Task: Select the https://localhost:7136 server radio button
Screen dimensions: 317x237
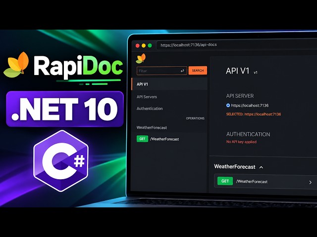Action: click(228, 105)
